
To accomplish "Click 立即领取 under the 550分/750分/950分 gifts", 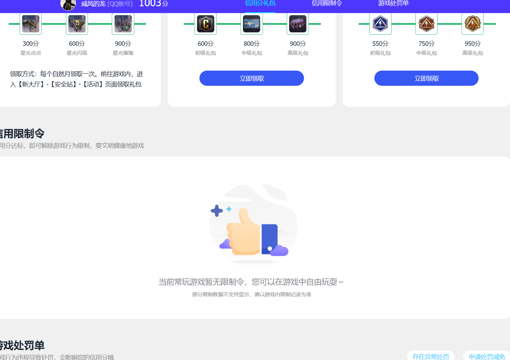I will [x=426, y=78].
